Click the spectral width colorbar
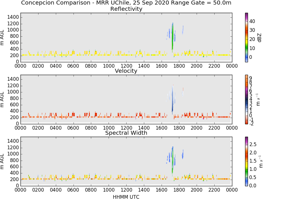 (x=247, y=161)
